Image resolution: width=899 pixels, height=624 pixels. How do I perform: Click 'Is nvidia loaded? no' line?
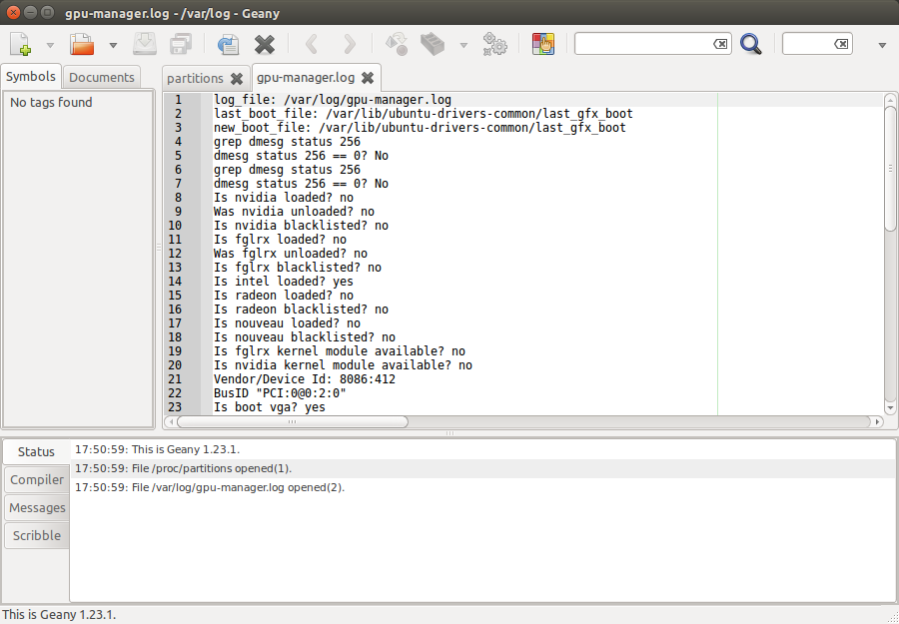pos(284,198)
